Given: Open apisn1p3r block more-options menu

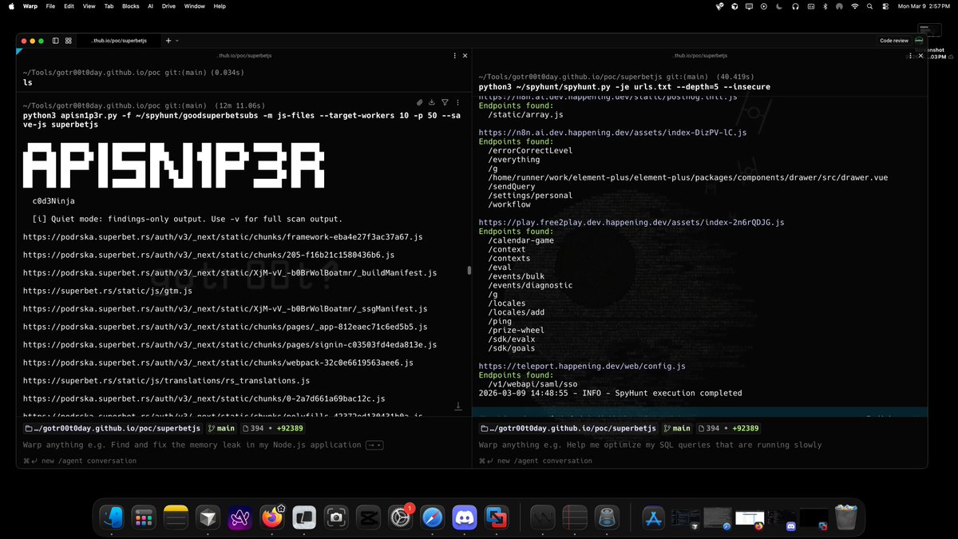Looking at the screenshot, I should 457,102.
